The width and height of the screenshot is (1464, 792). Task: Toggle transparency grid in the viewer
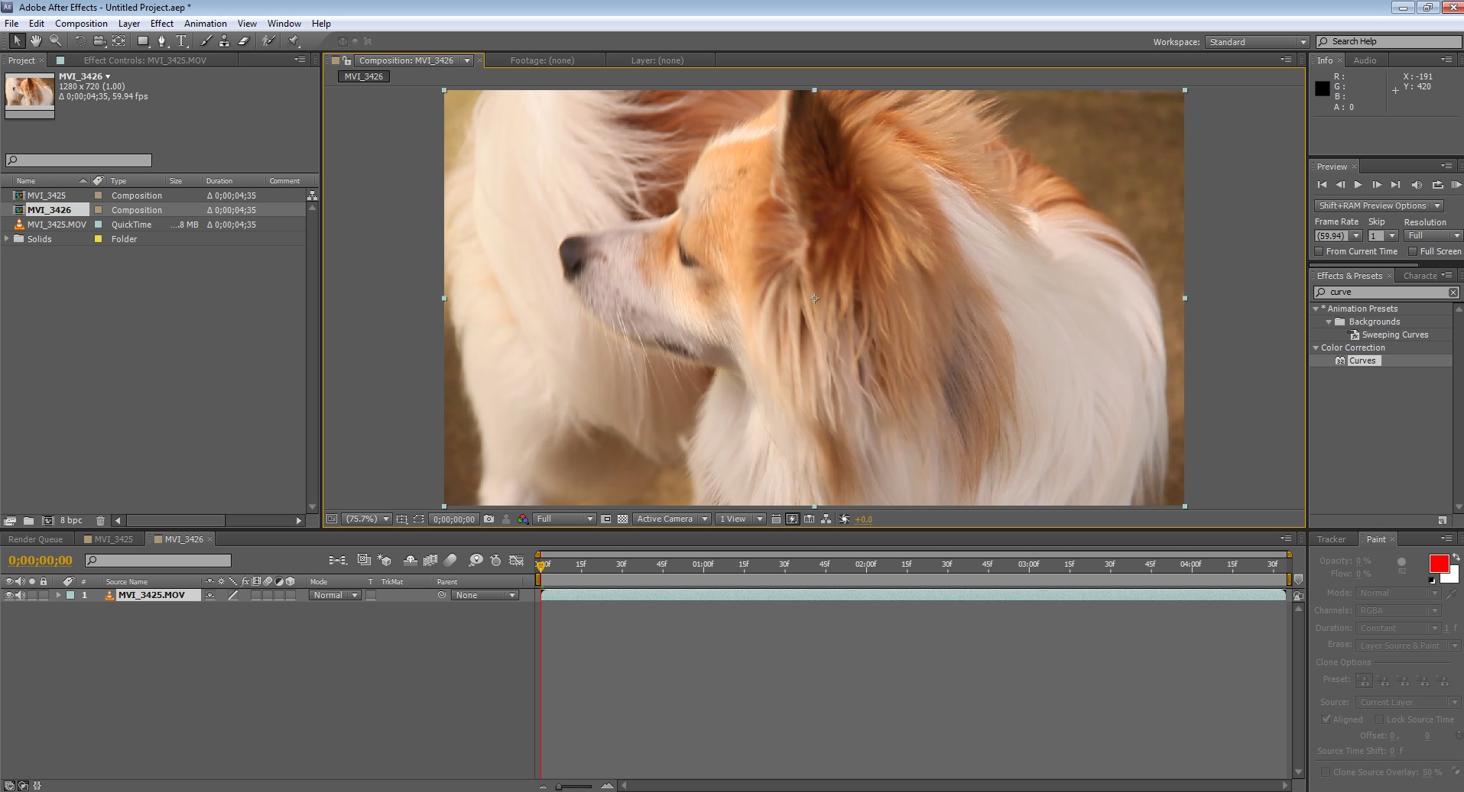(x=623, y=519)
